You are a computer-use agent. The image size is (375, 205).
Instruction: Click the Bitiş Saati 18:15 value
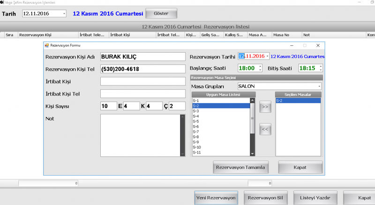pyautogui.click(x=307, y=68)
